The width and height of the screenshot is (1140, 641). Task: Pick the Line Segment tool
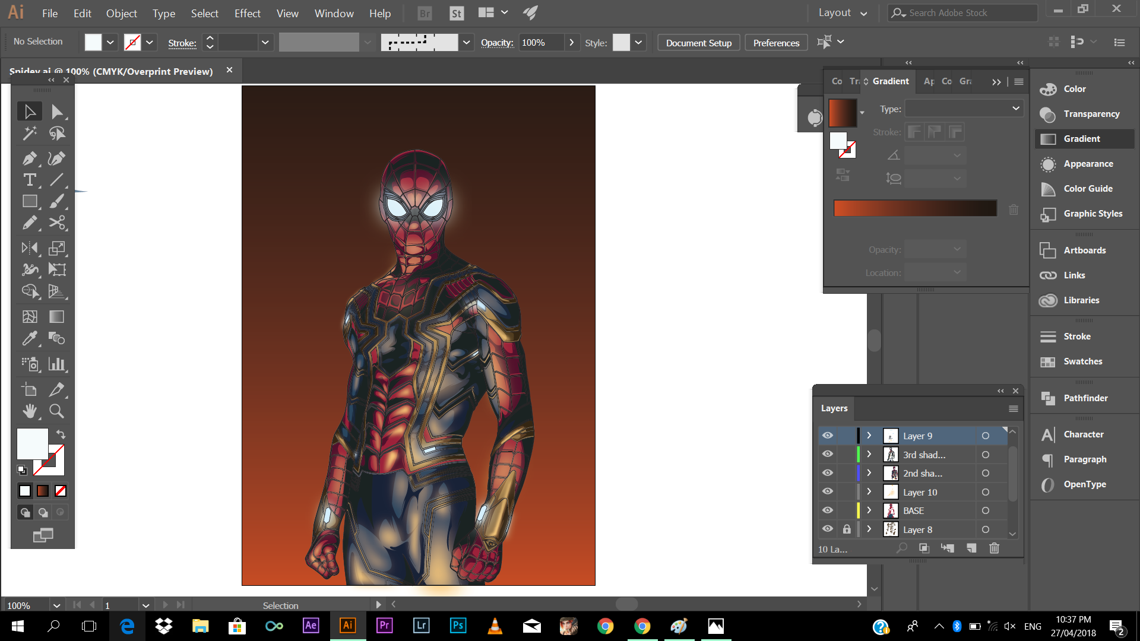click(57, 180)
